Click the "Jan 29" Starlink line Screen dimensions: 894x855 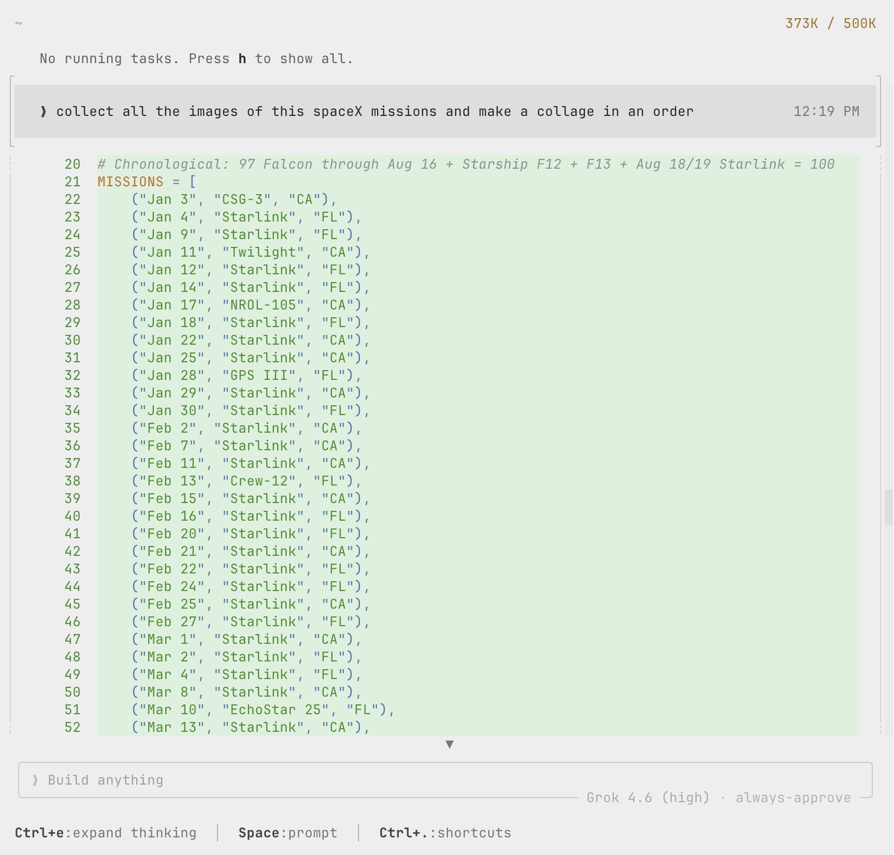click(251, 393)
